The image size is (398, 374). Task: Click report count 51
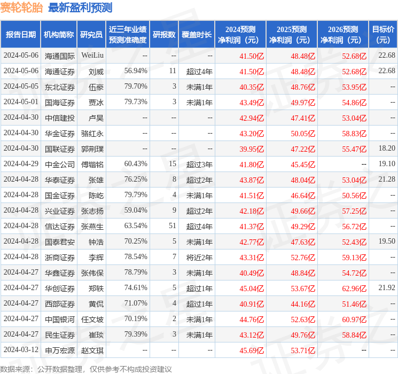pos(173,225)
